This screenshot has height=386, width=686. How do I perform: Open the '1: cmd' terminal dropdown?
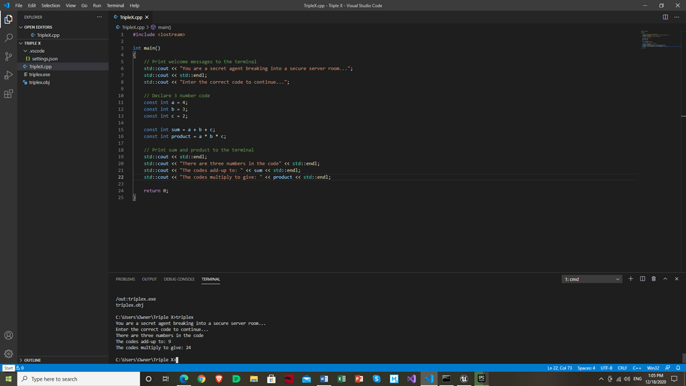pyautogui.click(x=591, y=279)
